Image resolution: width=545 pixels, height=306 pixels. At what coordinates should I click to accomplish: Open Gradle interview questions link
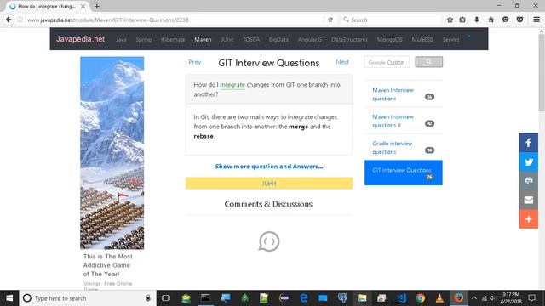393,148
